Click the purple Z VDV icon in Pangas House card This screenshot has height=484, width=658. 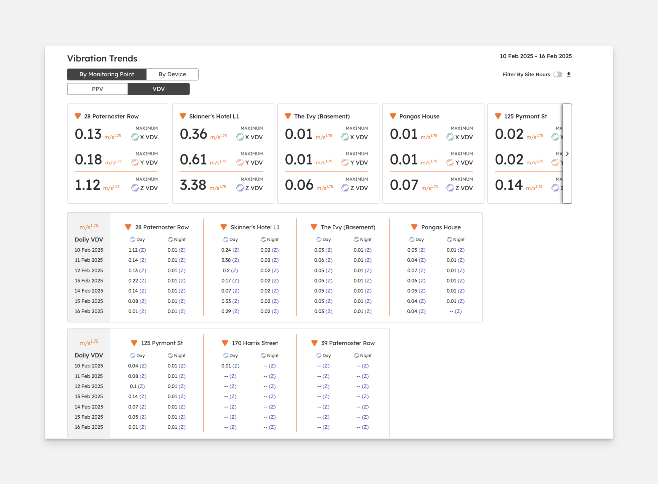coord(450,188)
